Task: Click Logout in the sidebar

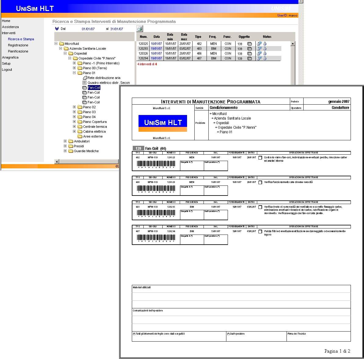Action: click(7, 69)
